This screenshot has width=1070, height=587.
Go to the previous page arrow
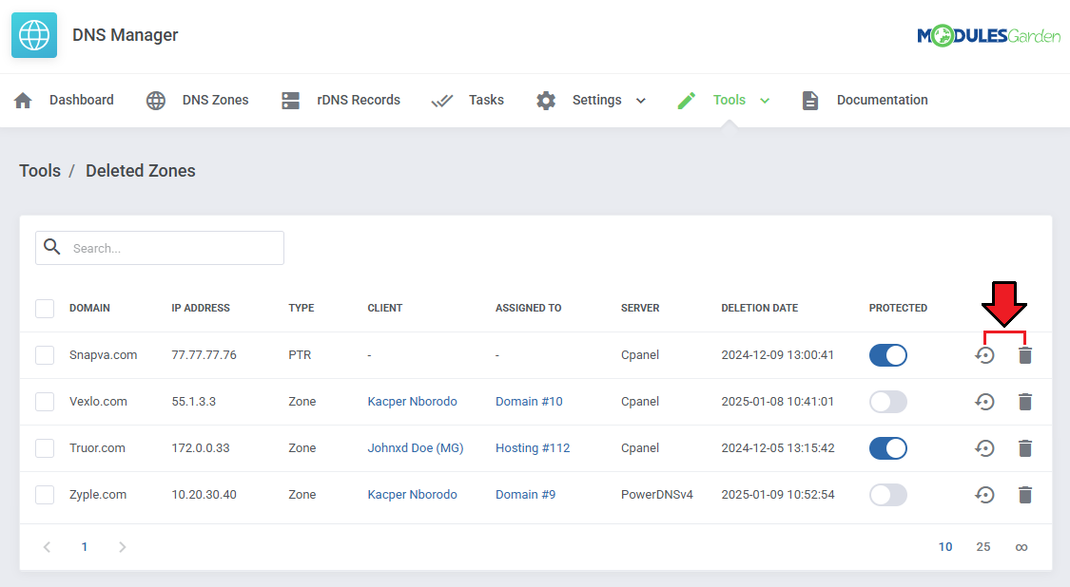click(x=48, y=547)
